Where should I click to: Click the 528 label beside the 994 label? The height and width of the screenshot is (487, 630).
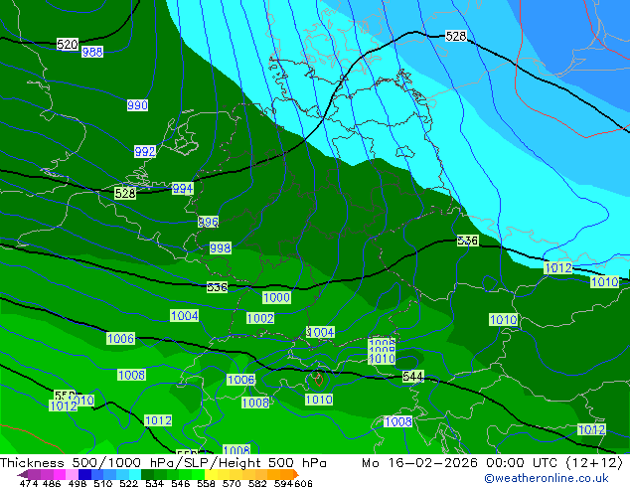pyautogui.click(x=125, y=193)
